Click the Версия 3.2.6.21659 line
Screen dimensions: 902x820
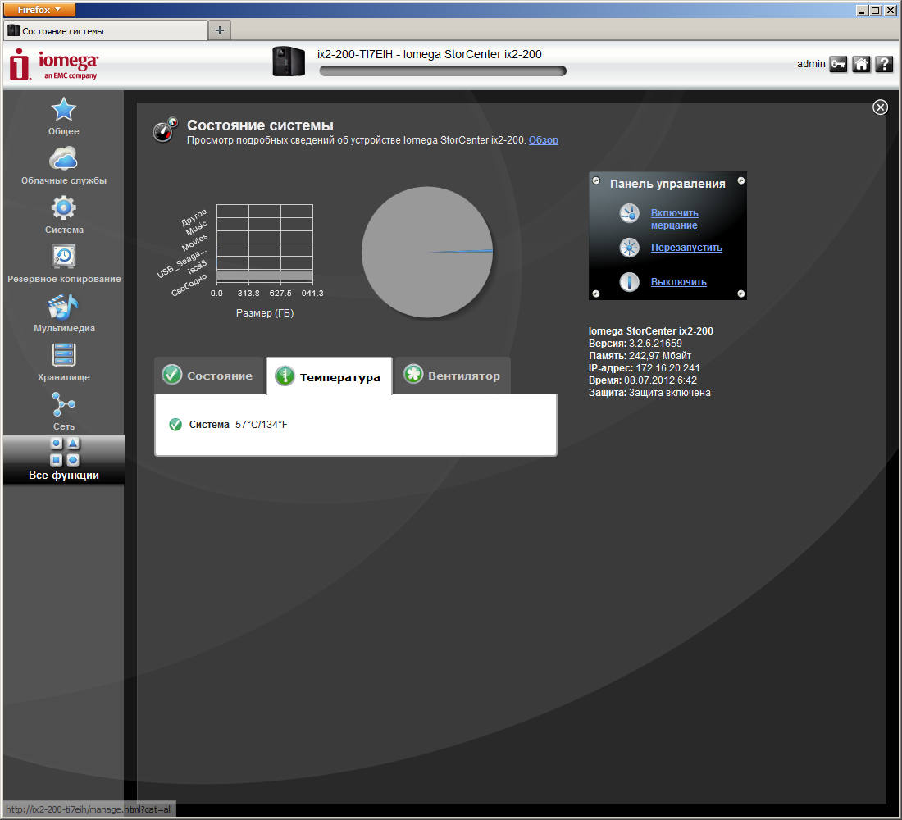pyautogui.click(x=635, y=344)
